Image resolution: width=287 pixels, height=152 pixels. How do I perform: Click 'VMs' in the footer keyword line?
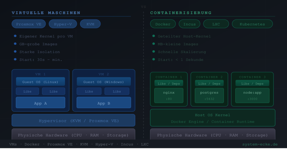pyautogui.click(x=13, y=144)
